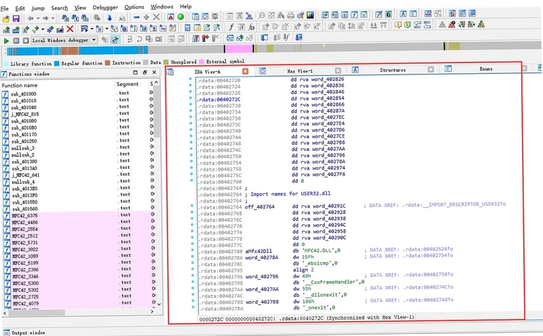Viewport: 543px width, 336px height.
Task: Close the Hex View-1 tab
Action: pyautogui.click(x=338, y=70)
